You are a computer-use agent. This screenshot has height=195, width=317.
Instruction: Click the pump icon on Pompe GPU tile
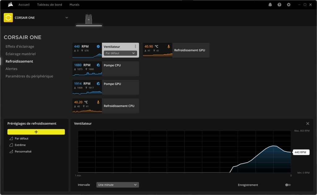tap(98, 83)
